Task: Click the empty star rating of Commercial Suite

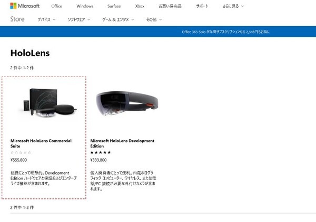Action: coord(21,152)
